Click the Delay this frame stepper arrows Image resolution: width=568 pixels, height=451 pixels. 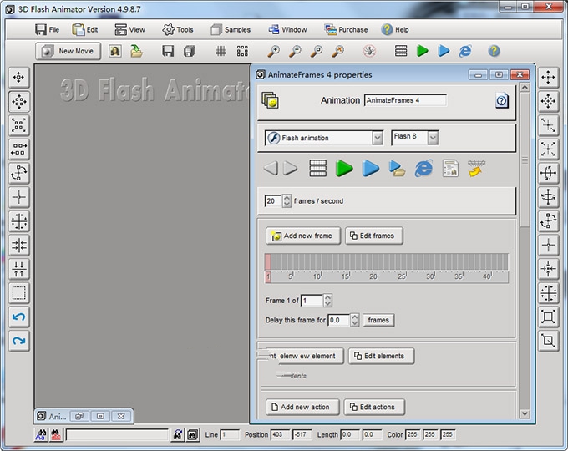[x=355, y=320]
